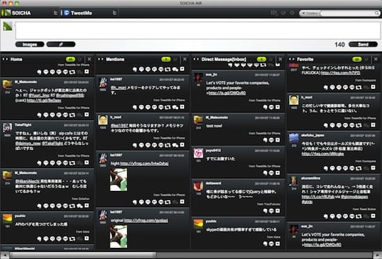The width and height of the screenshot is (382, 259).
Task: Click the Images button
Action: pos(30,44)
